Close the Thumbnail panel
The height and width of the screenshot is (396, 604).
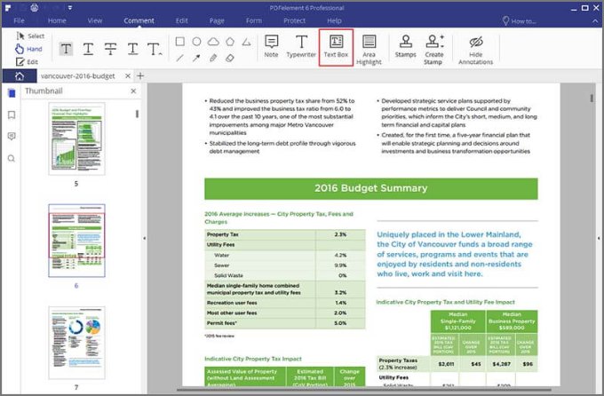[x=133, y=91]
